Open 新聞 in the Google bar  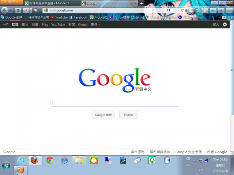tap(72, 24)
